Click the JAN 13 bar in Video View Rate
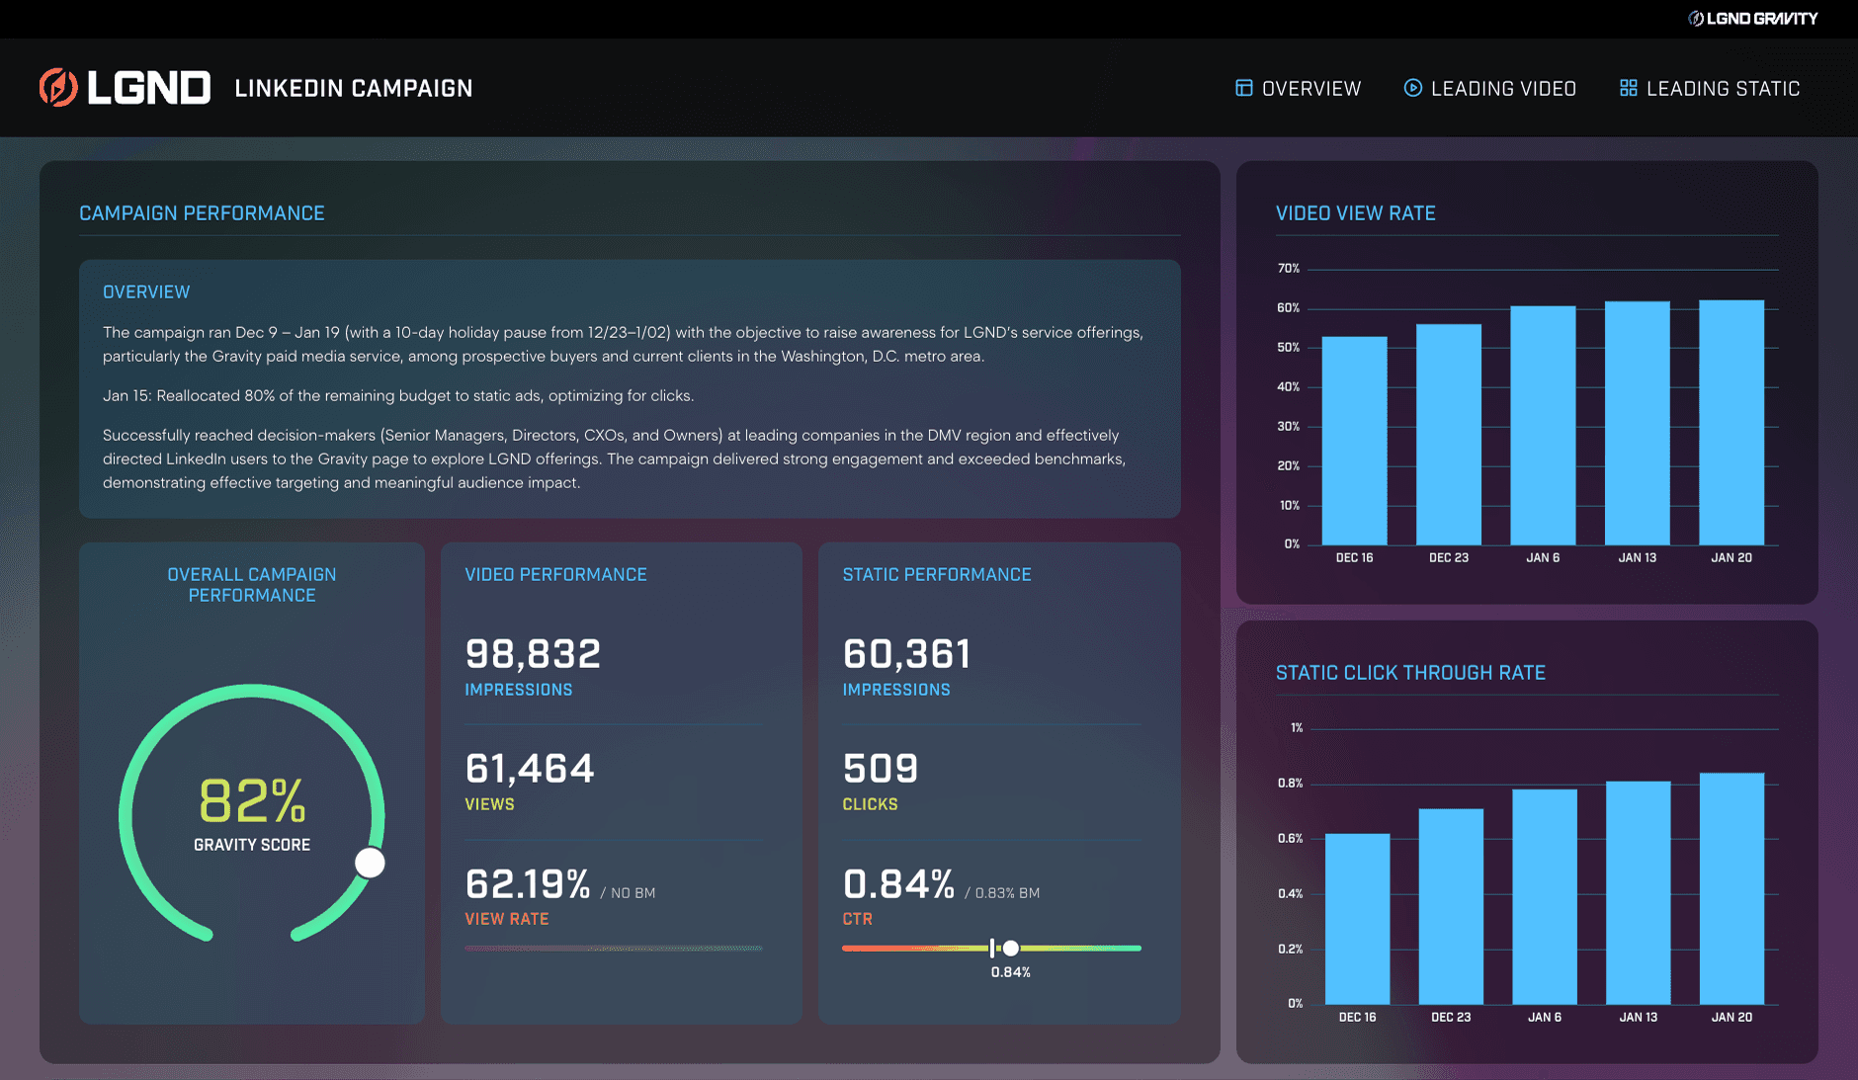 (1638, 423)
